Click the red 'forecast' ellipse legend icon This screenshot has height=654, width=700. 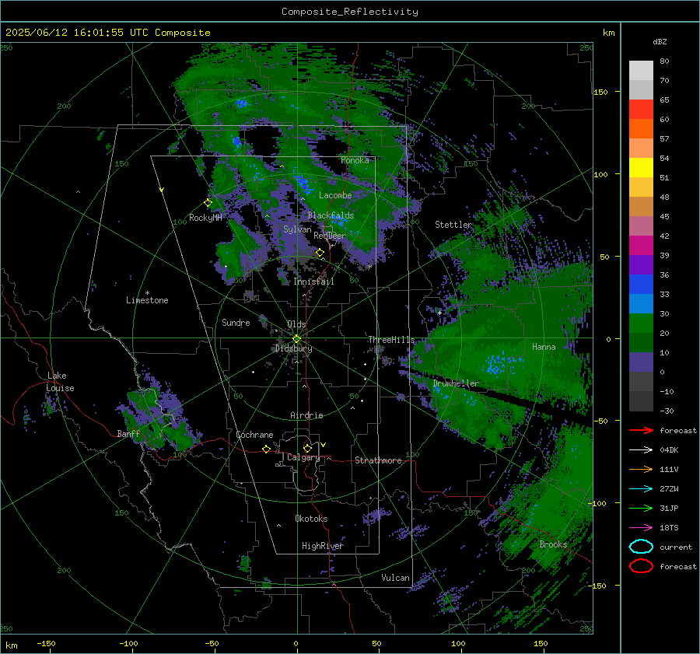pos(641,566)
